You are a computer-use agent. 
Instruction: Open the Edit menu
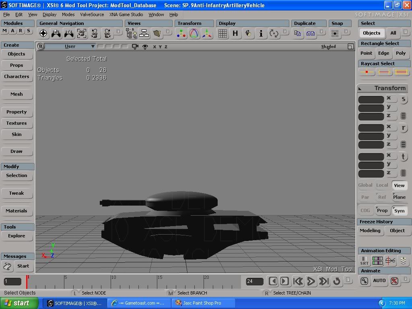(19, 14)
